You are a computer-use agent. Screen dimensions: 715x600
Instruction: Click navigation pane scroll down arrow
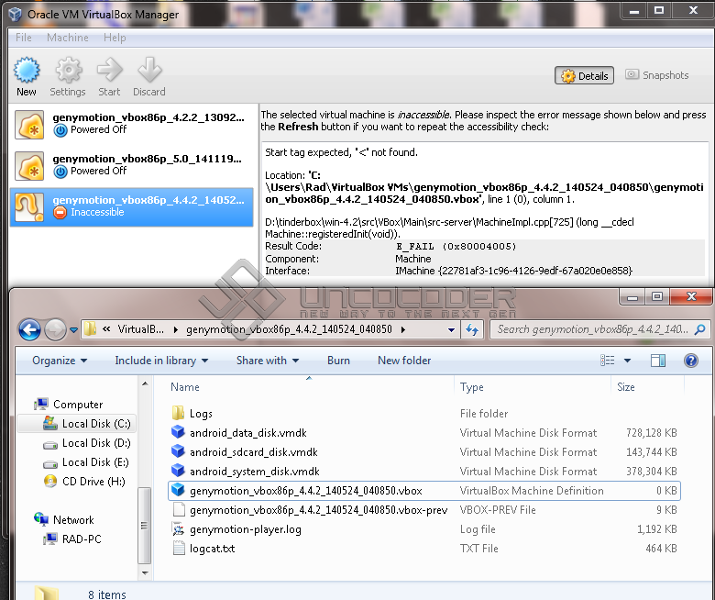pyautogui.click(x=145, y=572)
